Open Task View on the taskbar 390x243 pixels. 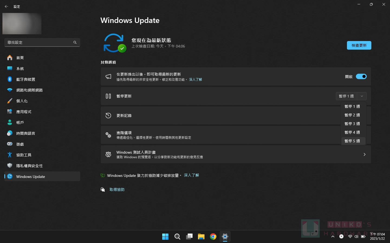189,237
